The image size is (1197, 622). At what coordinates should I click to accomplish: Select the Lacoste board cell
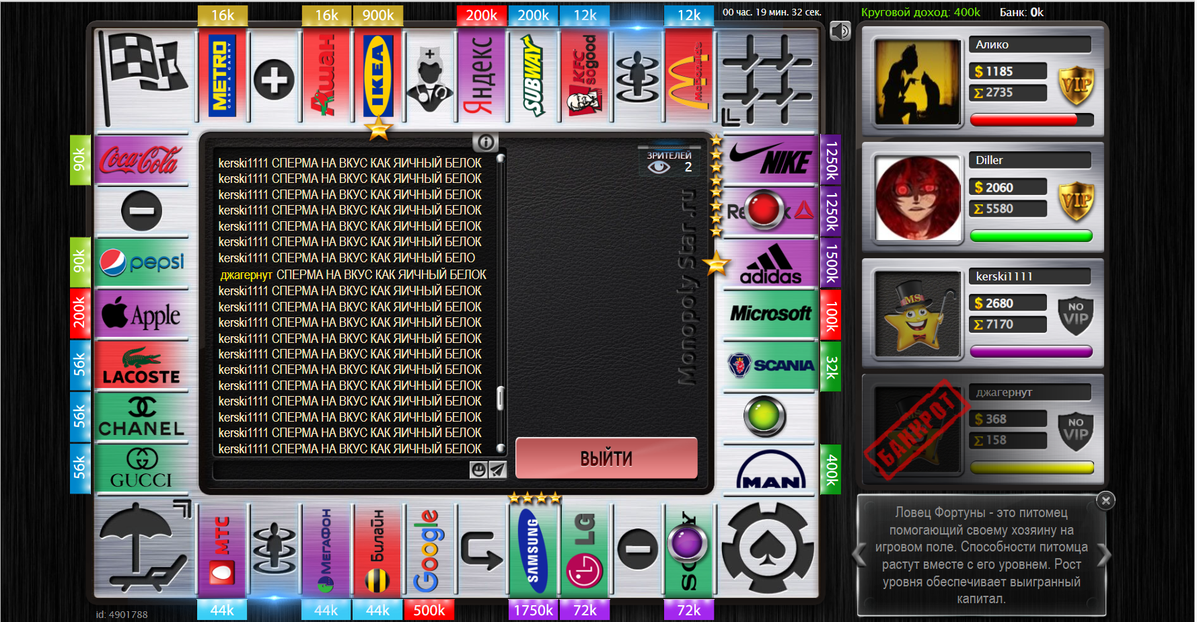[x=141, y=366]
